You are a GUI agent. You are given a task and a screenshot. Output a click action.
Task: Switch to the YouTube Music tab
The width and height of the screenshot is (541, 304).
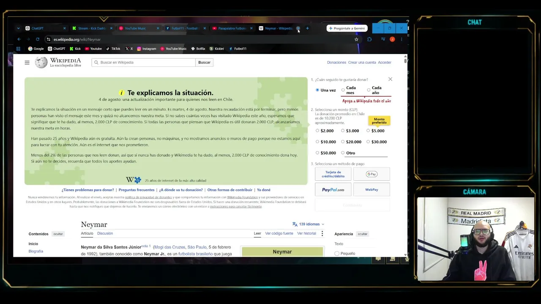[139, 28]
